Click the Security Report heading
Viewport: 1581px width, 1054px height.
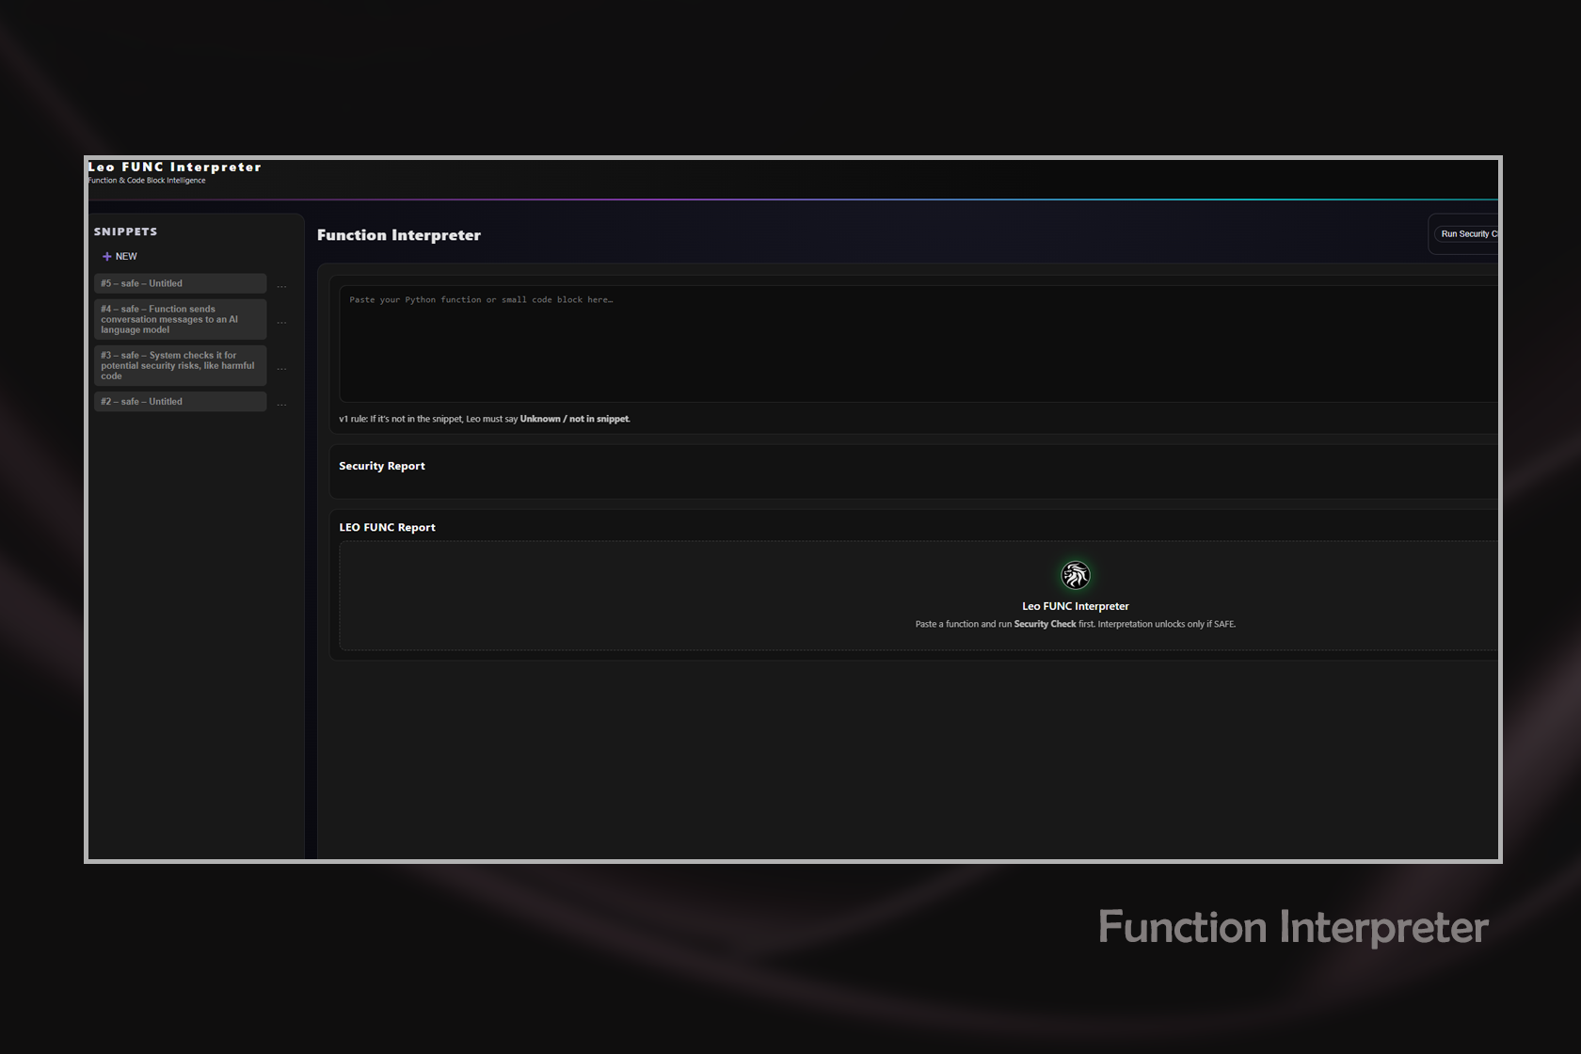(382, 466)
